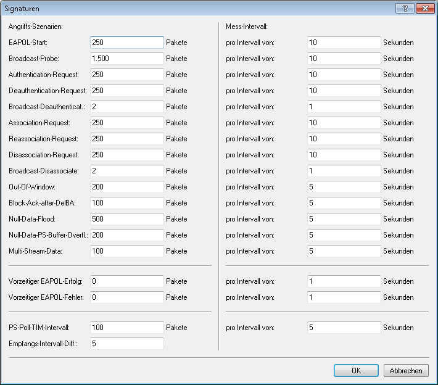Image resolution: width=438 pixels, height=385 pixels.
Task: Edit the Broadcast-Deauthenticat. packets value
Action: click(x=126, y=107)
